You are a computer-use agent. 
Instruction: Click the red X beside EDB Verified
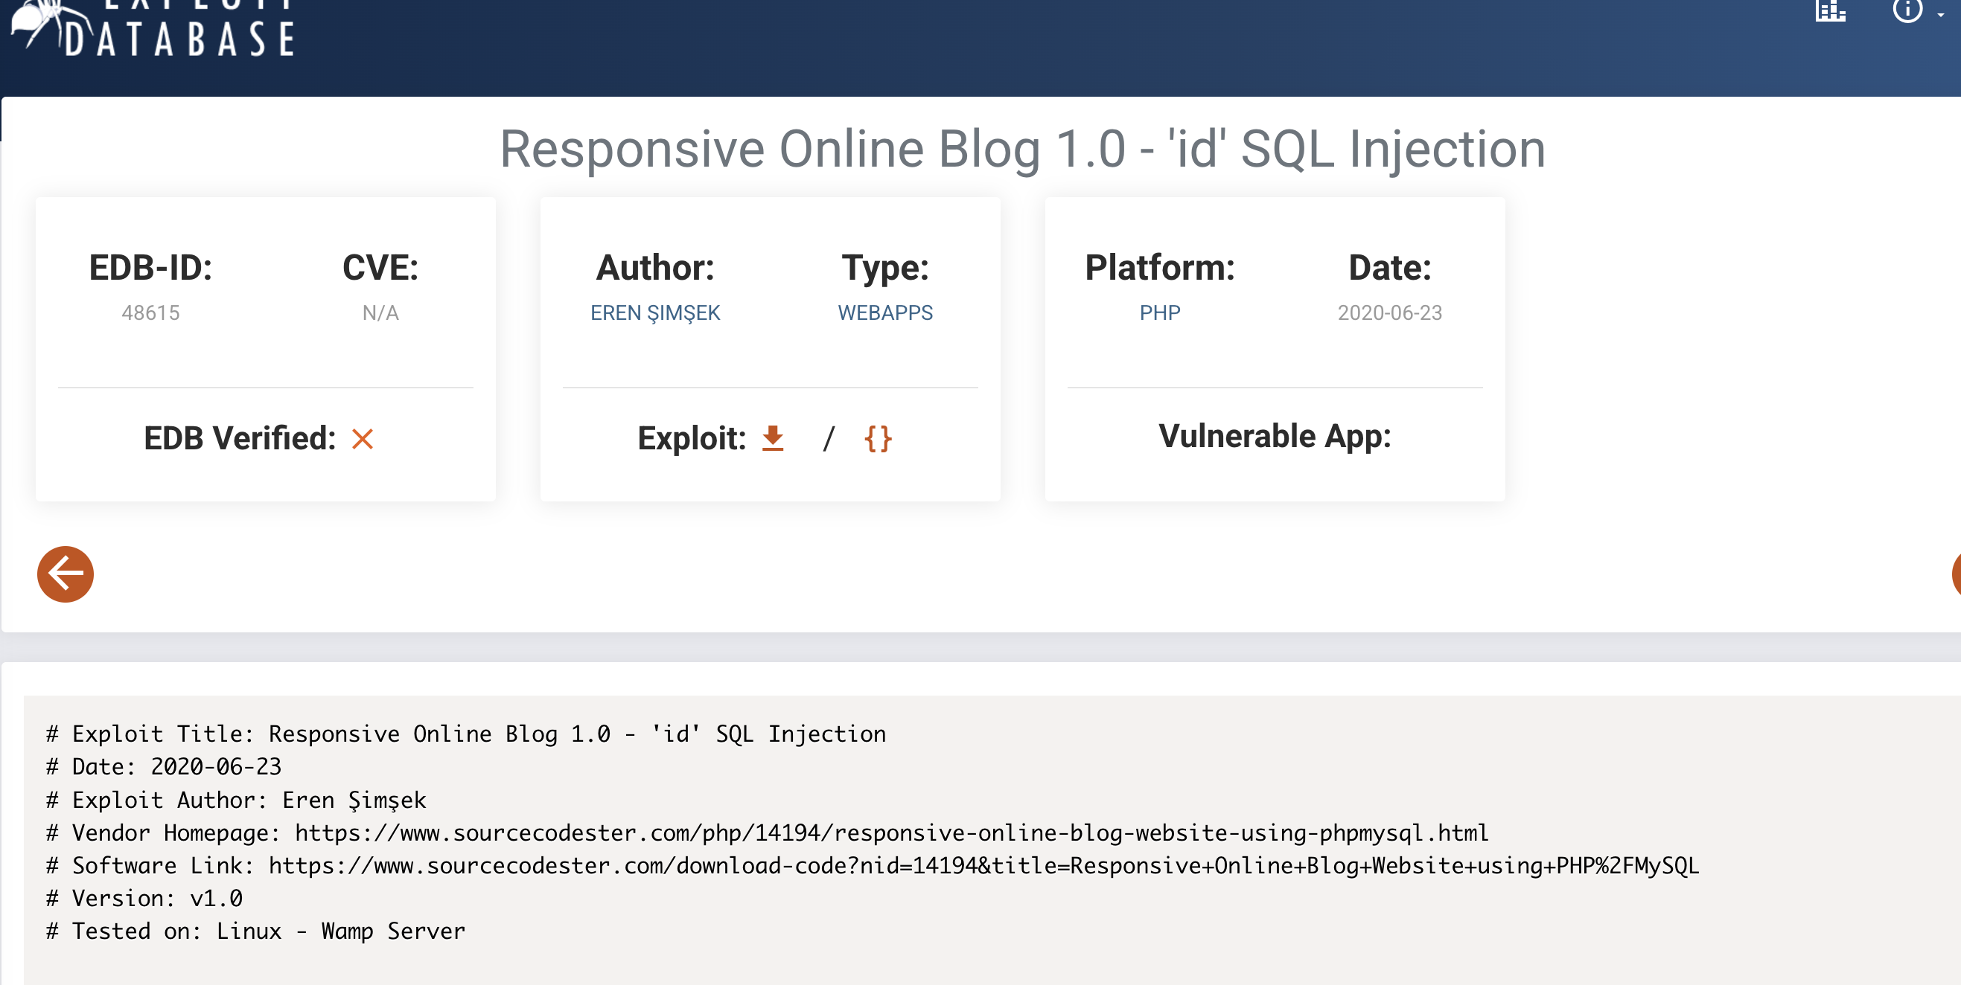[x=363, y=439]
